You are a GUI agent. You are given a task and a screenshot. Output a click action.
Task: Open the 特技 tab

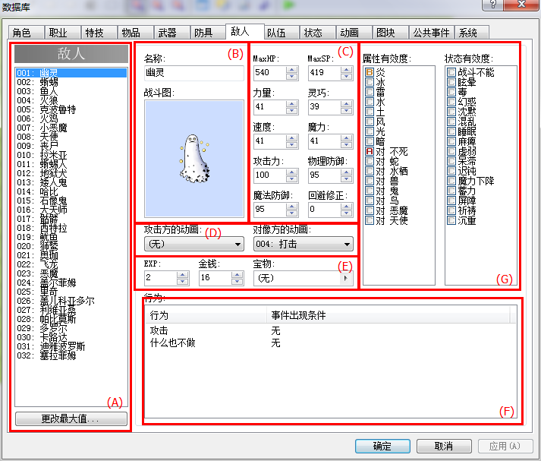[99, 33]
